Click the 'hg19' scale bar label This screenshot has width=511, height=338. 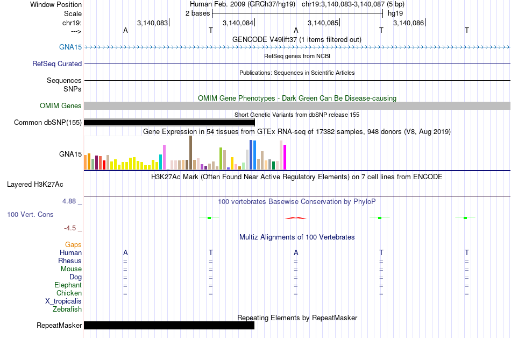pyautogui.click(x=395, y=13)
